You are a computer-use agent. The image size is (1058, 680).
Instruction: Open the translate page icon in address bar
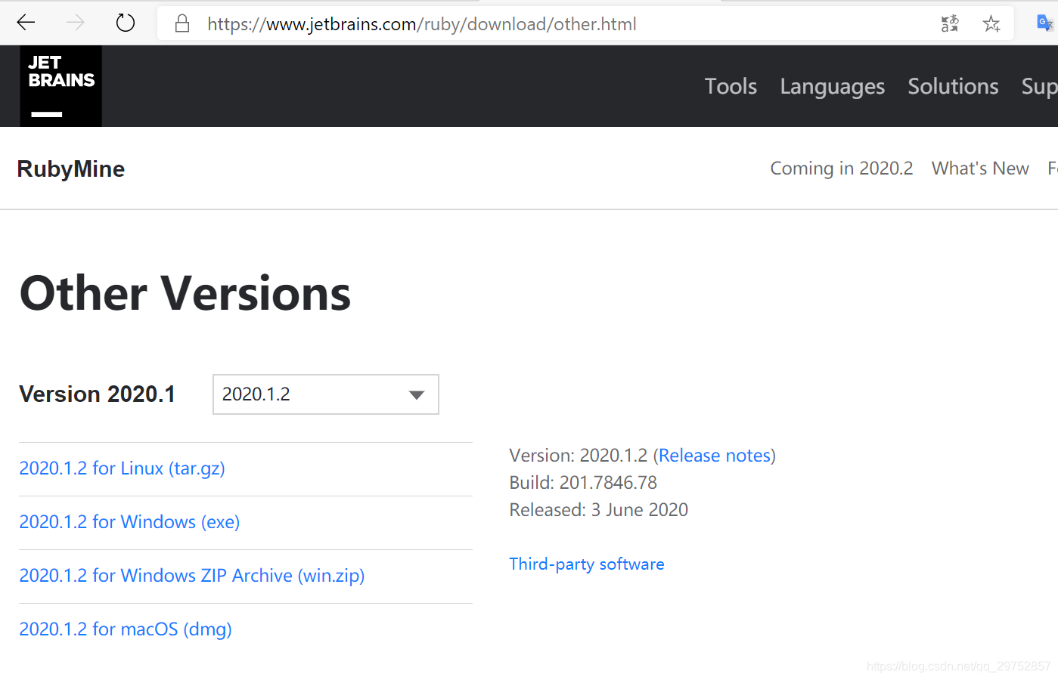coord(950,23)
